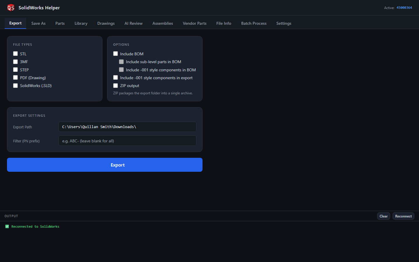Click the SolidWorks Helper logo icon
This screenshot has width=419, height=262.
point(11,8)
